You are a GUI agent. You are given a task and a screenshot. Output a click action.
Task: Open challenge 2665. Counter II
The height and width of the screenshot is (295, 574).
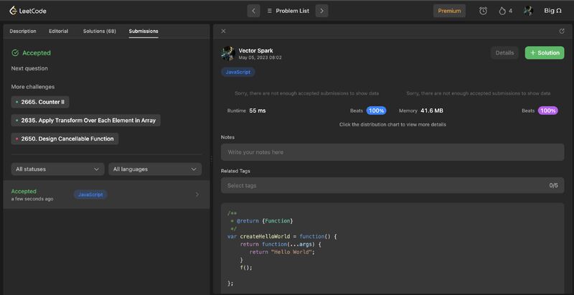click(x=40, y=102)
